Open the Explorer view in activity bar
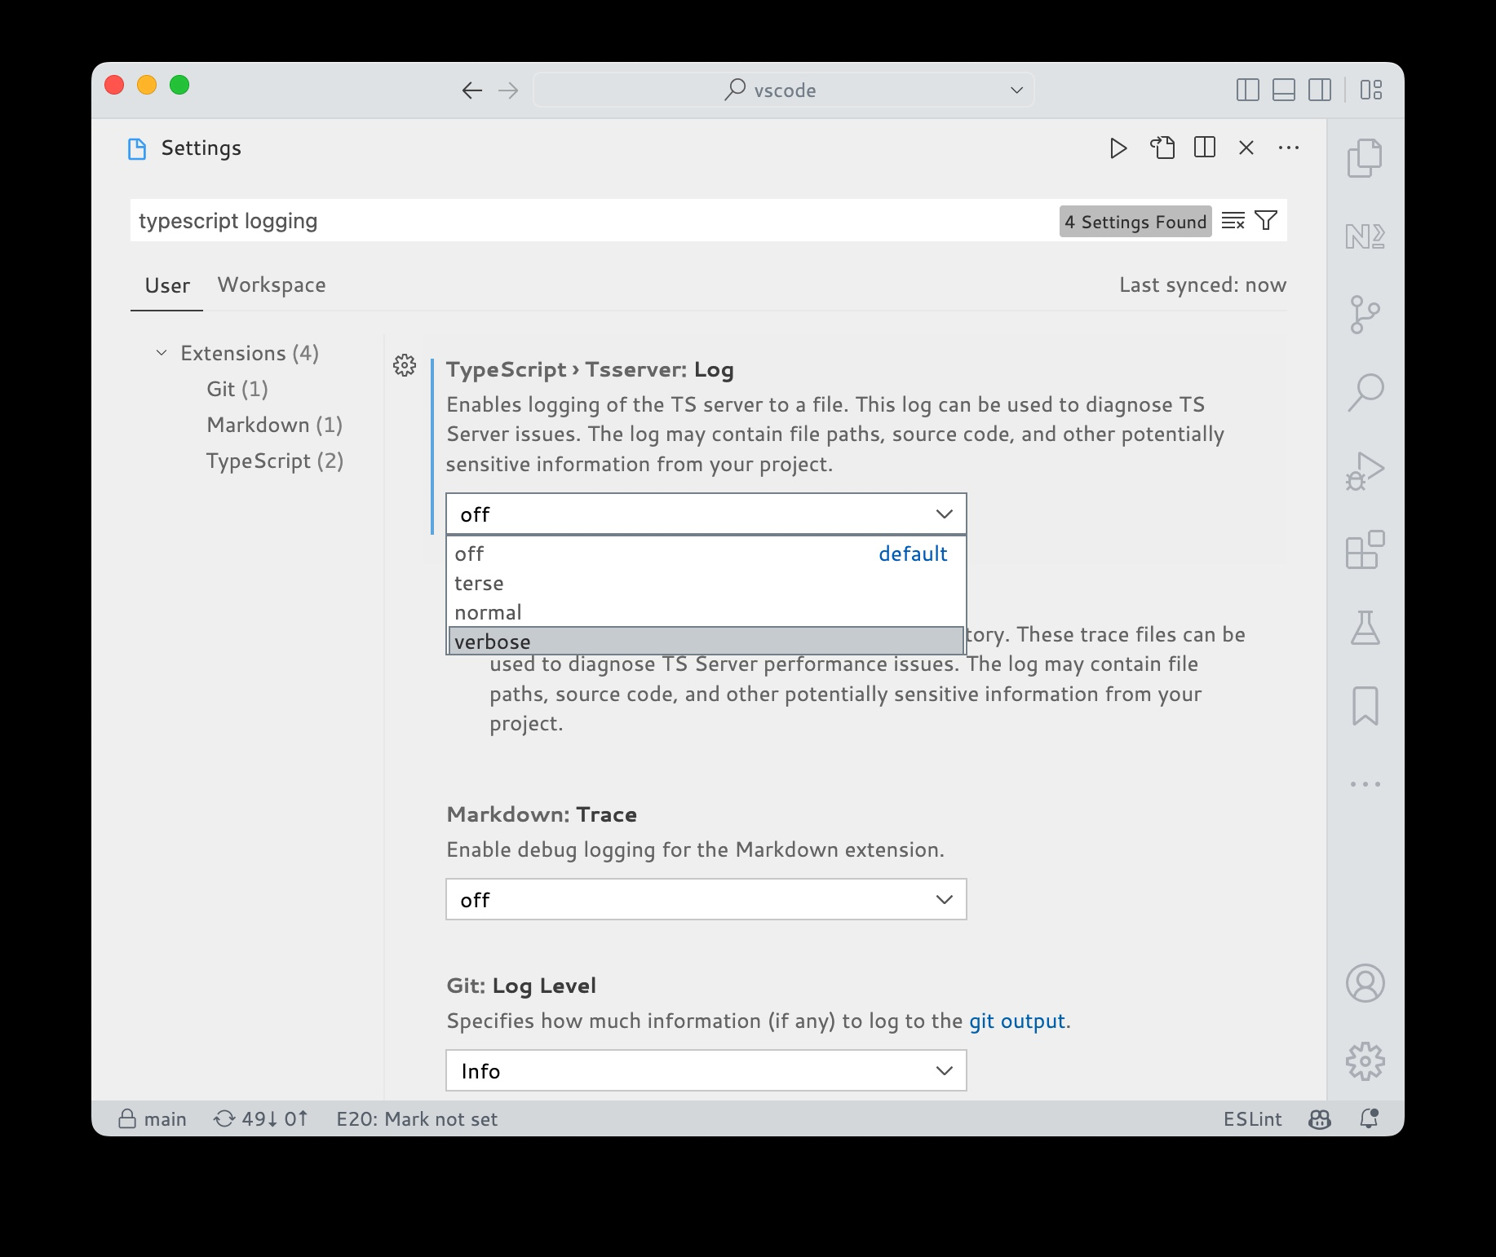Viewport: 1496px width, 1257px height. [1366, 157]
